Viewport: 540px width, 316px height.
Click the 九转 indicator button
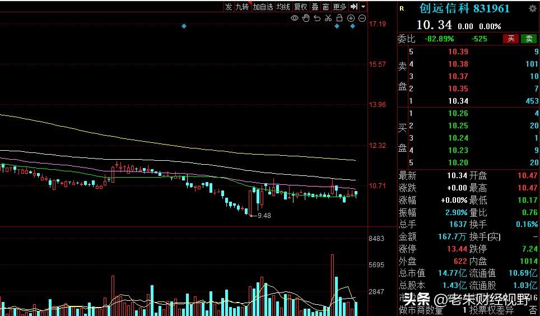[x=242, y=7]
